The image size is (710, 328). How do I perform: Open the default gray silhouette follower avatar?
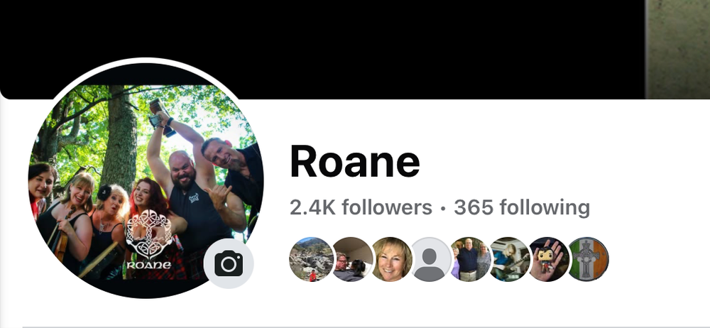(430, 259)
